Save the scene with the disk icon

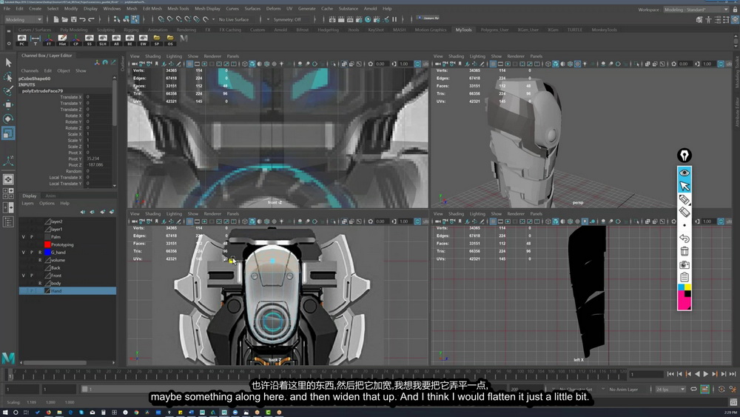point(73,19)
